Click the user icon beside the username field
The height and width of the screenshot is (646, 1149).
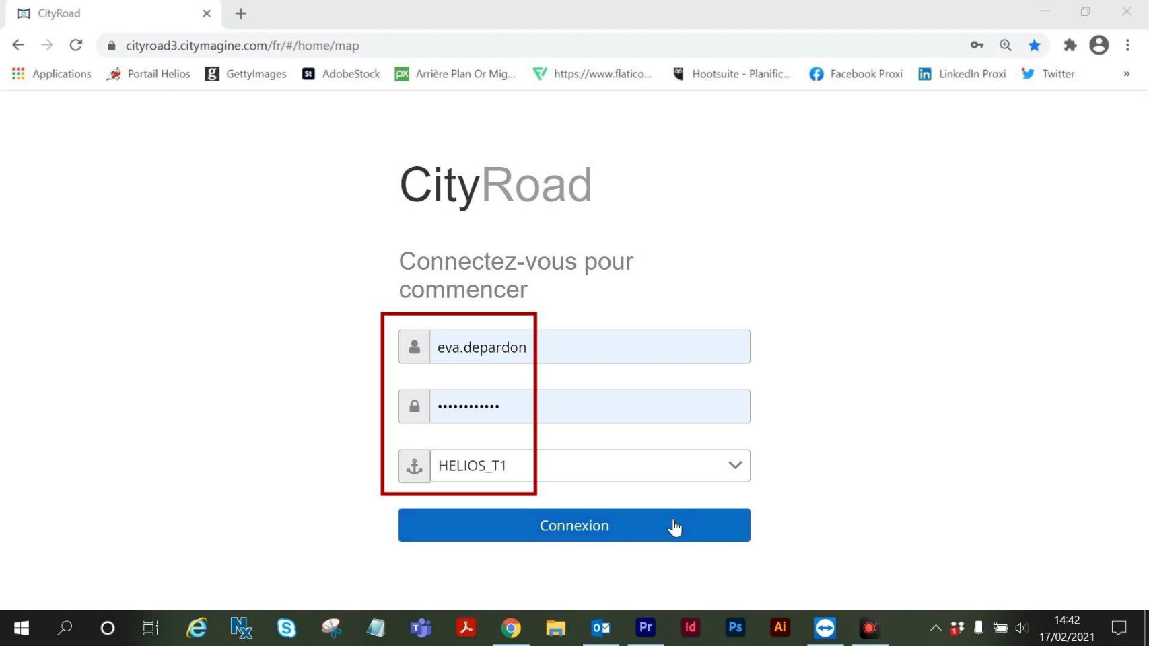(415, 347)
